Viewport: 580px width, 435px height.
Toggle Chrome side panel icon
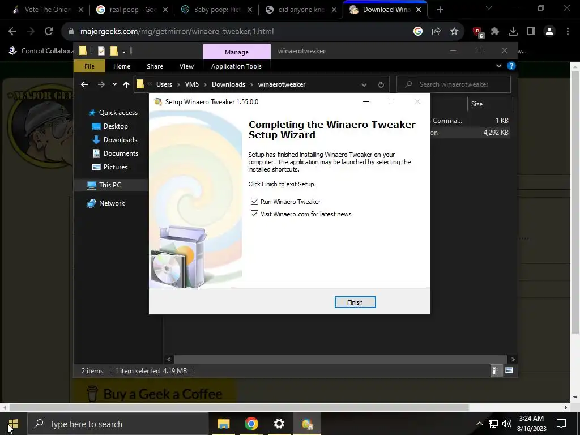pos(531,32)
